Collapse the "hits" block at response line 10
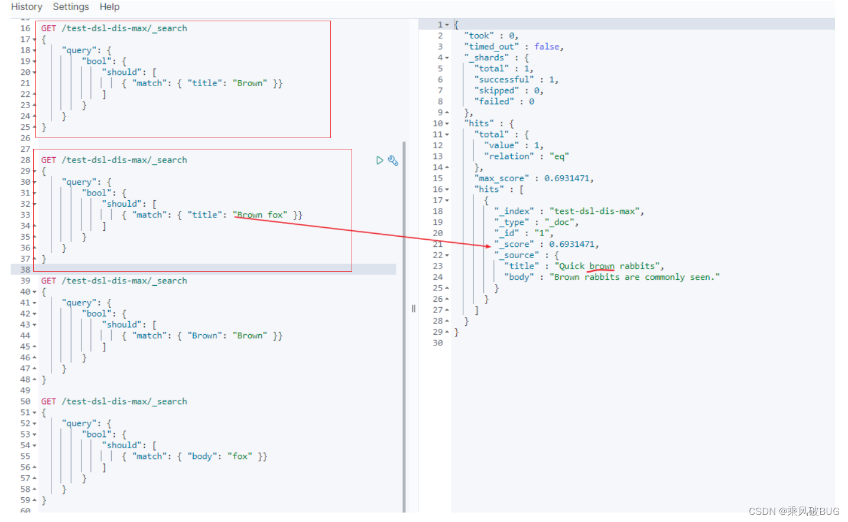The width and height of the screenshot is (848, 522). [x=447, y=123]
